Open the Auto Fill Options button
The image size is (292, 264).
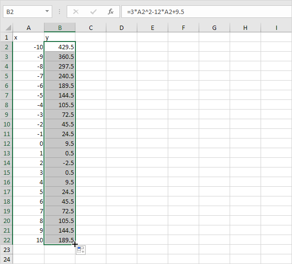[81, 250]
